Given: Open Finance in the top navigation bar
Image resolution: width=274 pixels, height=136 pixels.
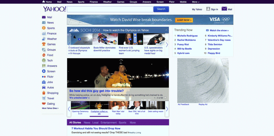Looking at the screenshot, I should pos(93,2).
